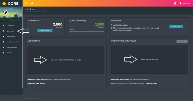193x101 pixels.
Task: Follow the CORE breadcrumb link
Action: (x=33, y=12)
